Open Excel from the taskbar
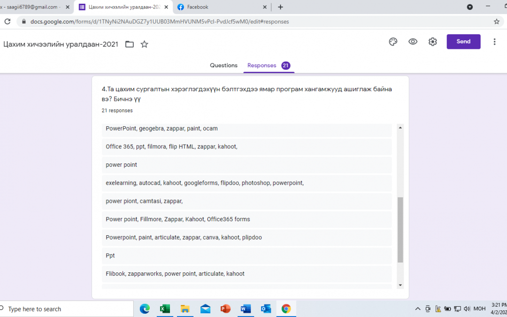507x317 pixels. (165, 309)
